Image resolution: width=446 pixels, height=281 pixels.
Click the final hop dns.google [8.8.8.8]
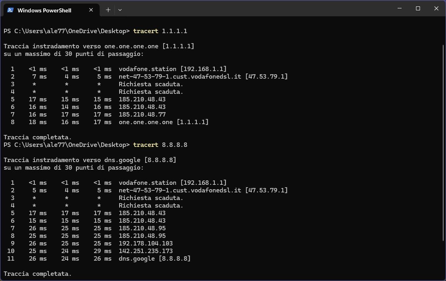tap(154, 259)
